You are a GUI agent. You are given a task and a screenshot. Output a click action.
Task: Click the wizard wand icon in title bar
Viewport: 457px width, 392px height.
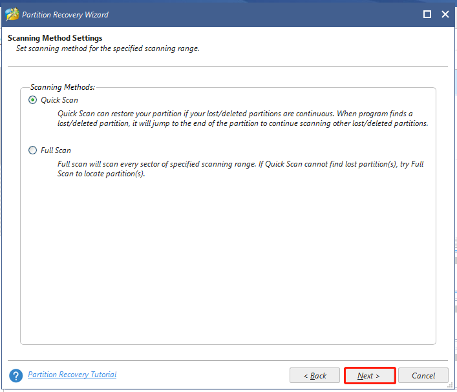[x=12, y=14]
